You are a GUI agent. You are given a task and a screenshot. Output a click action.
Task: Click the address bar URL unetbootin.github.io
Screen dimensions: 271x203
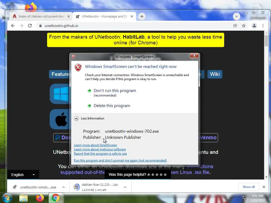click(61, 26)
